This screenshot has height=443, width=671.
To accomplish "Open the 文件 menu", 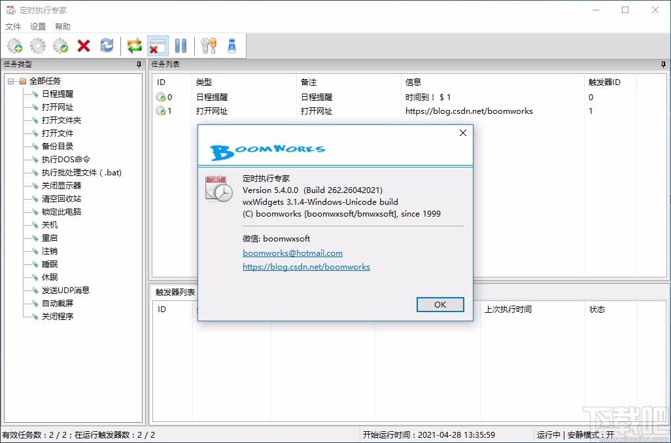I will (x=13, y=27).
